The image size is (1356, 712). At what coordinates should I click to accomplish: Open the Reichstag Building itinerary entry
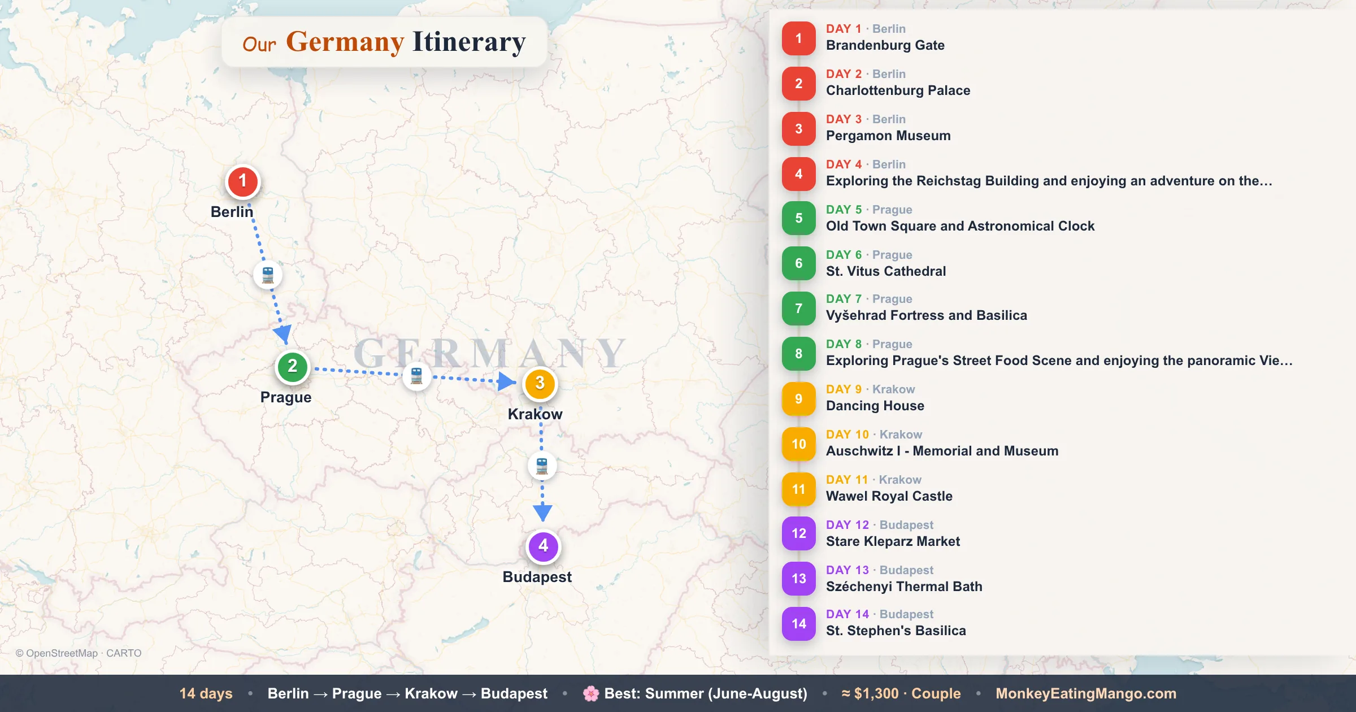coord(1049,181)
